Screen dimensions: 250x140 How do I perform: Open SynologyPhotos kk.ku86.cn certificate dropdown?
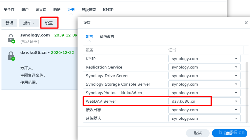coord(204,93)
